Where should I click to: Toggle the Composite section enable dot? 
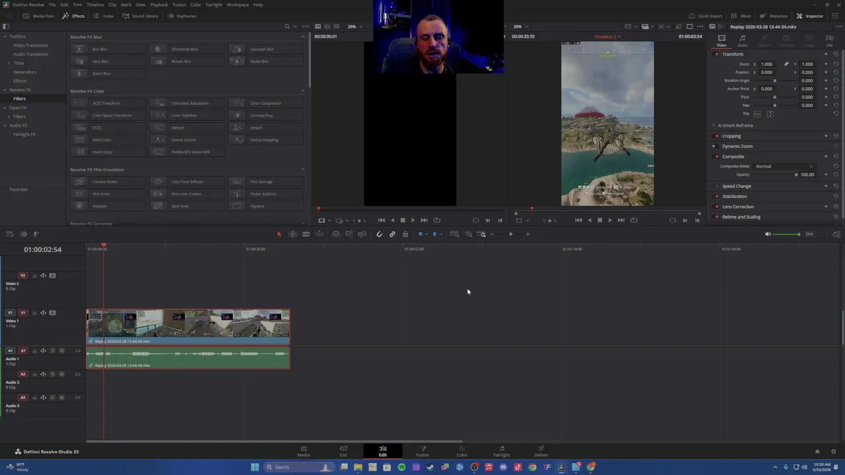click(x=717, y=156)
